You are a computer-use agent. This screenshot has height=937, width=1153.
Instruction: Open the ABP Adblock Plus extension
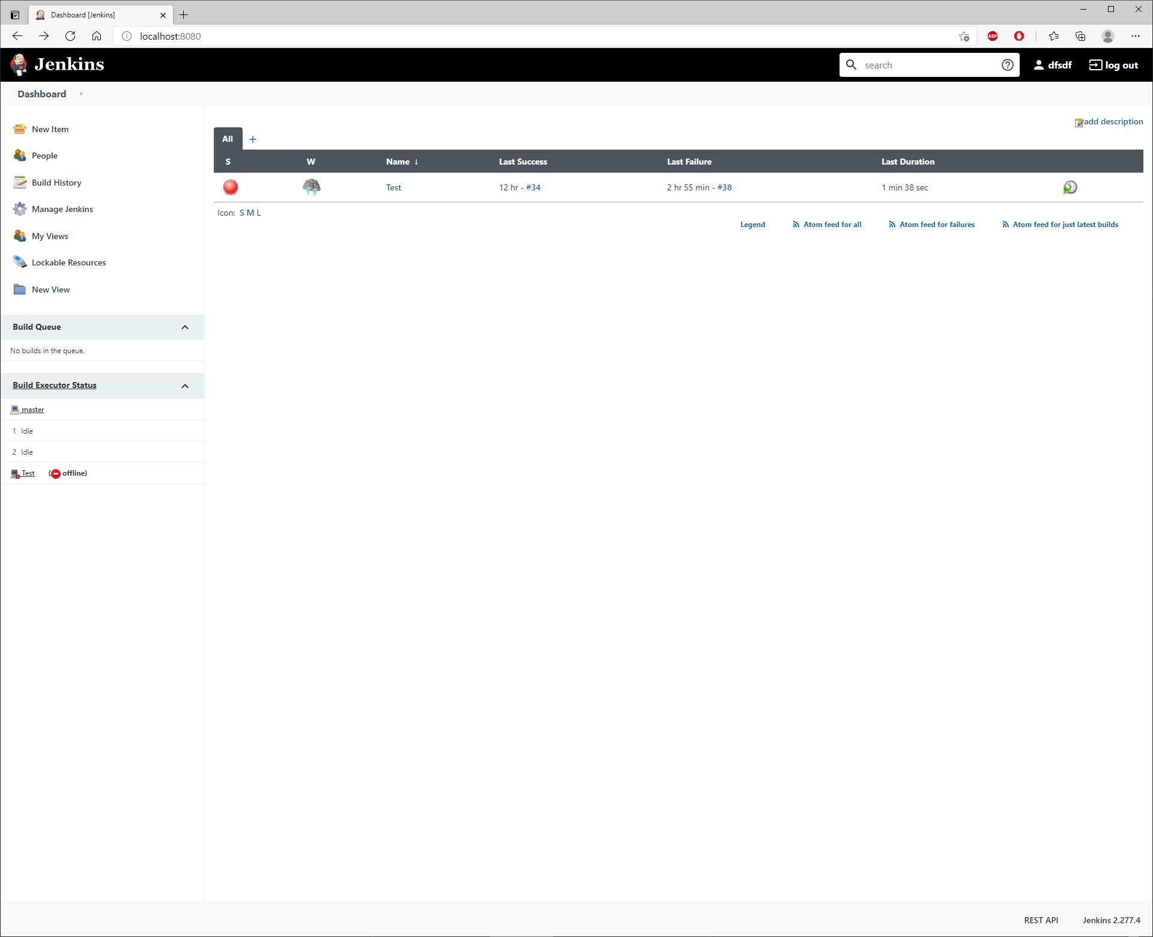coord(993,36)
